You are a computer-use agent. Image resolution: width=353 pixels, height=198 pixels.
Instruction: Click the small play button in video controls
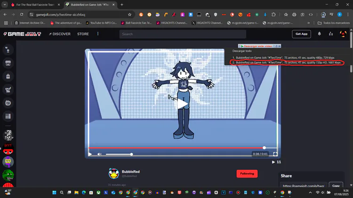coord(90,154)
